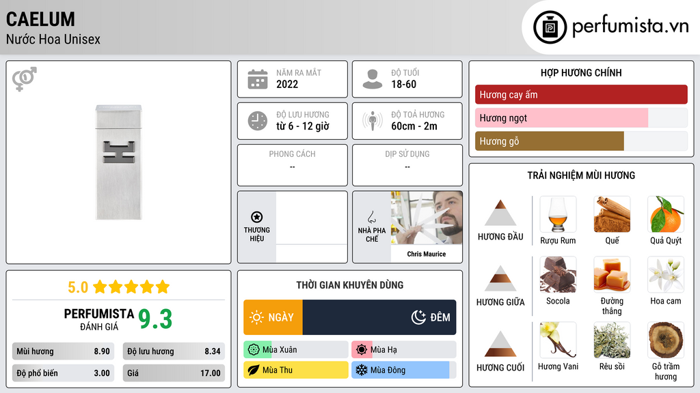This screenshot has width=700, height=393.
Task: Click the Gỗ trầm hương wood image
Action: [666, 340]
